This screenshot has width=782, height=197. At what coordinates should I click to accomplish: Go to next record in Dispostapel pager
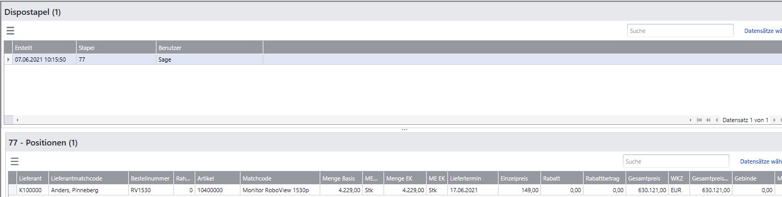point(775,121)
